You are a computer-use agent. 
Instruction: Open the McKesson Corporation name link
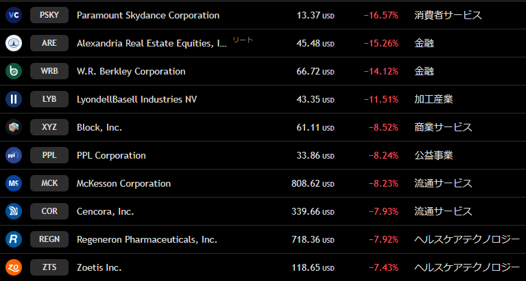click(x=123, y=183)
